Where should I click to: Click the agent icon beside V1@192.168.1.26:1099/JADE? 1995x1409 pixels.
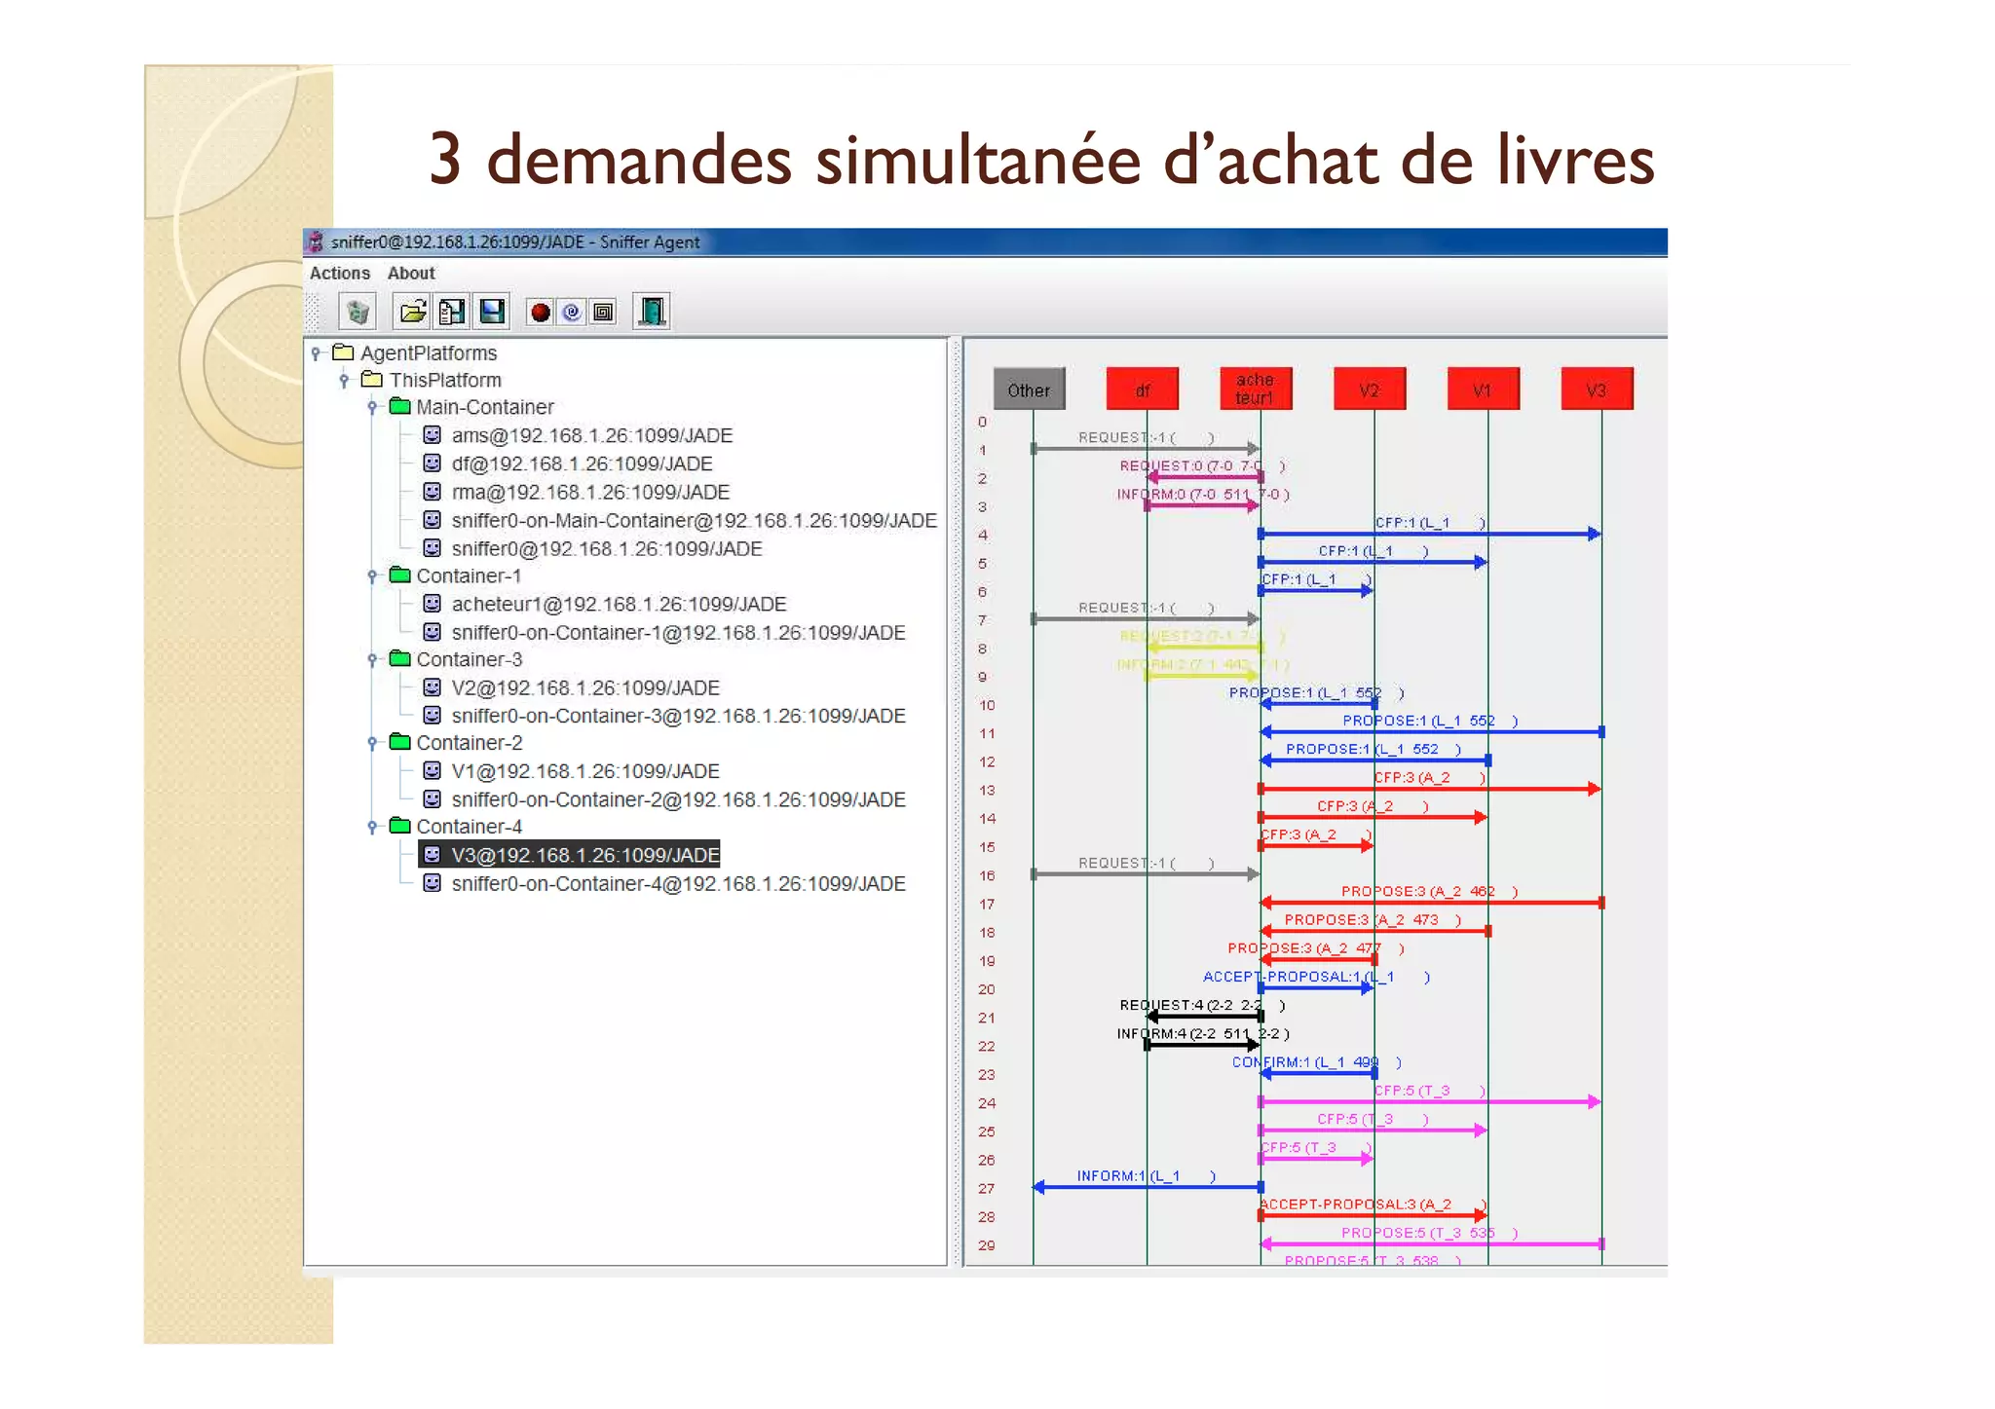coord(432,770)
